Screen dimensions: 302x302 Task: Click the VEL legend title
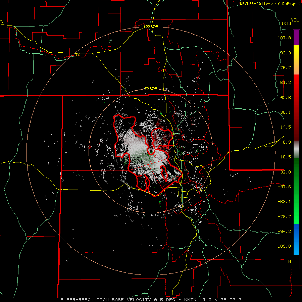coord(295,20)
